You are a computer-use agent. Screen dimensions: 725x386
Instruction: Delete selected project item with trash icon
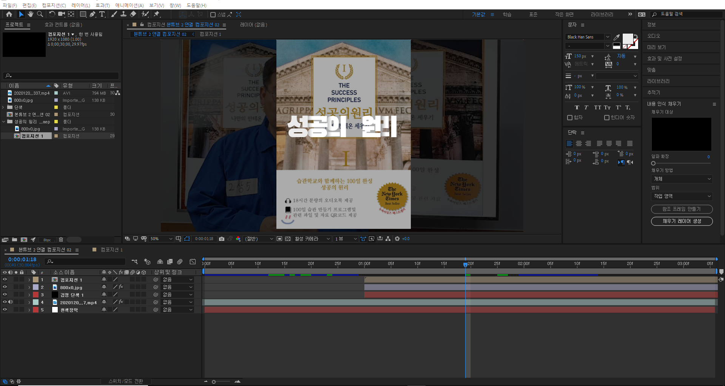[61, 239]
